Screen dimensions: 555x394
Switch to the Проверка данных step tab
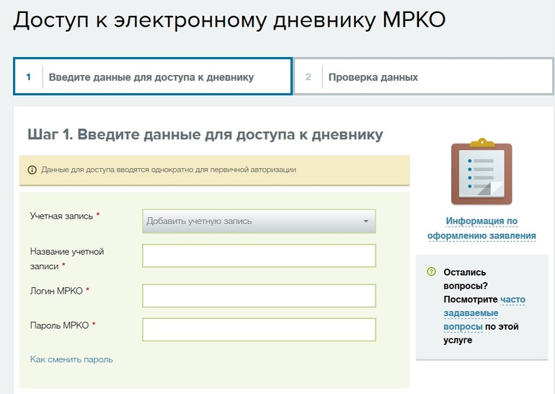click(x=373, y=76)
